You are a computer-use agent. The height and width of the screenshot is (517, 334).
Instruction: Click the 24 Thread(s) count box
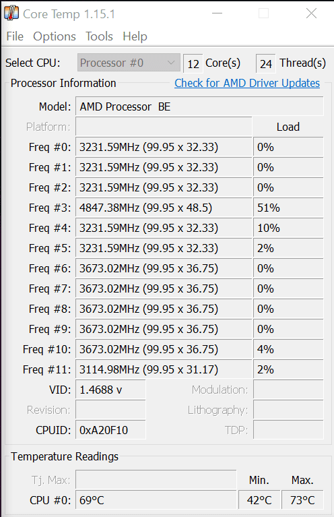[x=265, y=63]
